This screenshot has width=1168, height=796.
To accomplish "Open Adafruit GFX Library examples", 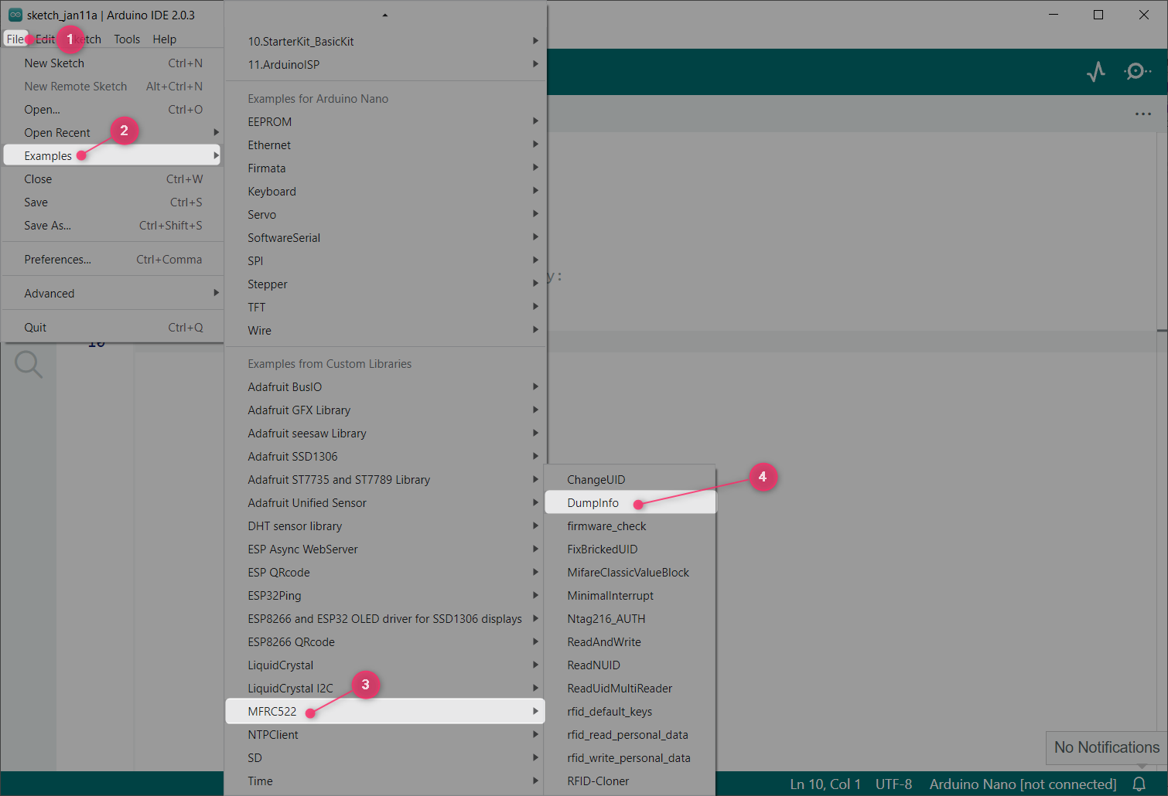I will 385,410.
